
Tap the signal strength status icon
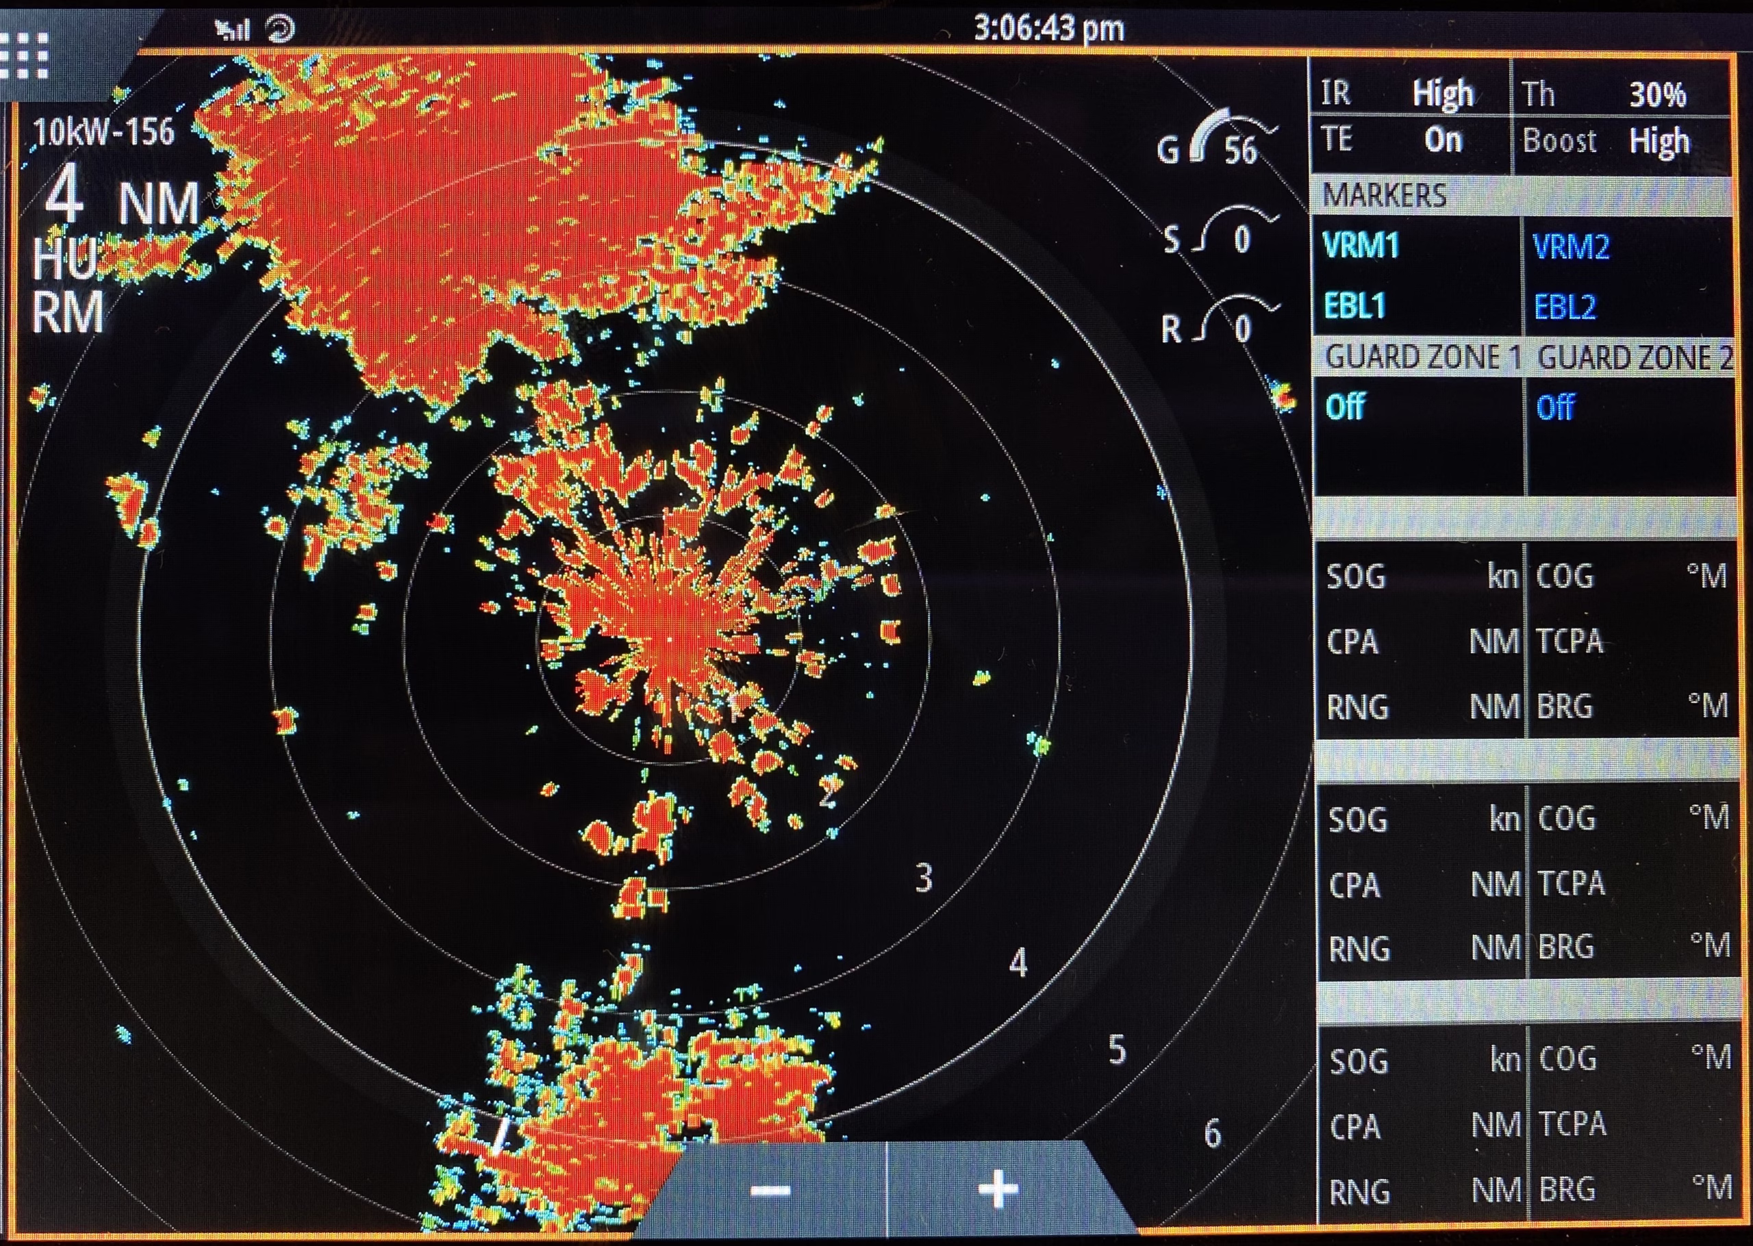point(232,30)
